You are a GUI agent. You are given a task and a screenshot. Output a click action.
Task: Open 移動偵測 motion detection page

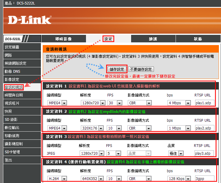(22, 136)
